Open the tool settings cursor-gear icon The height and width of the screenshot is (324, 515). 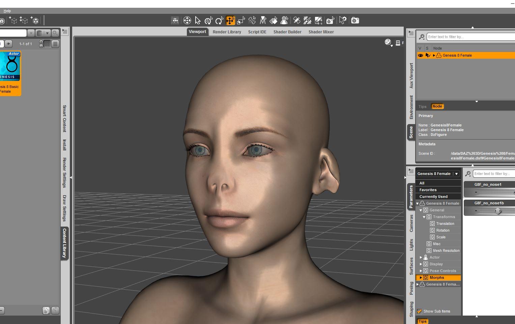click(343, 21)
